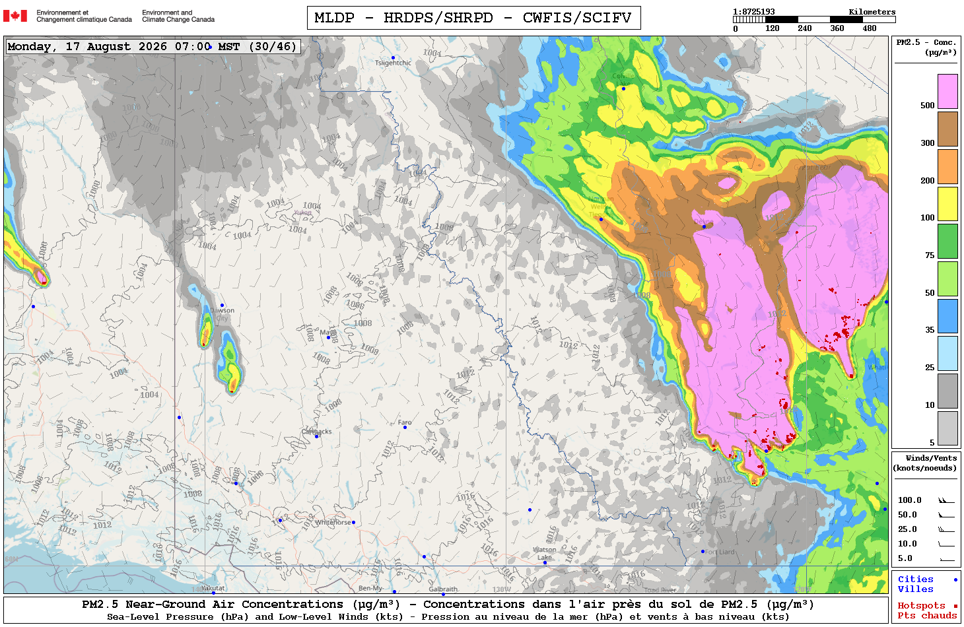964x627 pixels.
Task: Click the 480 value on scale bar
Action: coord(870,28)
